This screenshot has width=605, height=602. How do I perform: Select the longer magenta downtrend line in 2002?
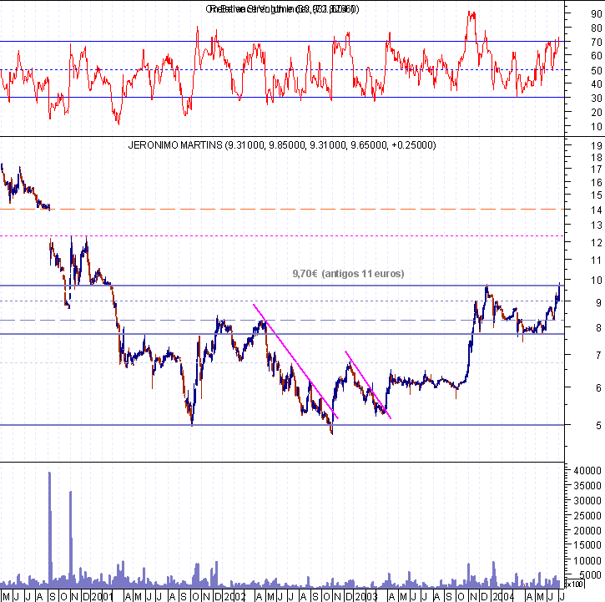point(295,362)
